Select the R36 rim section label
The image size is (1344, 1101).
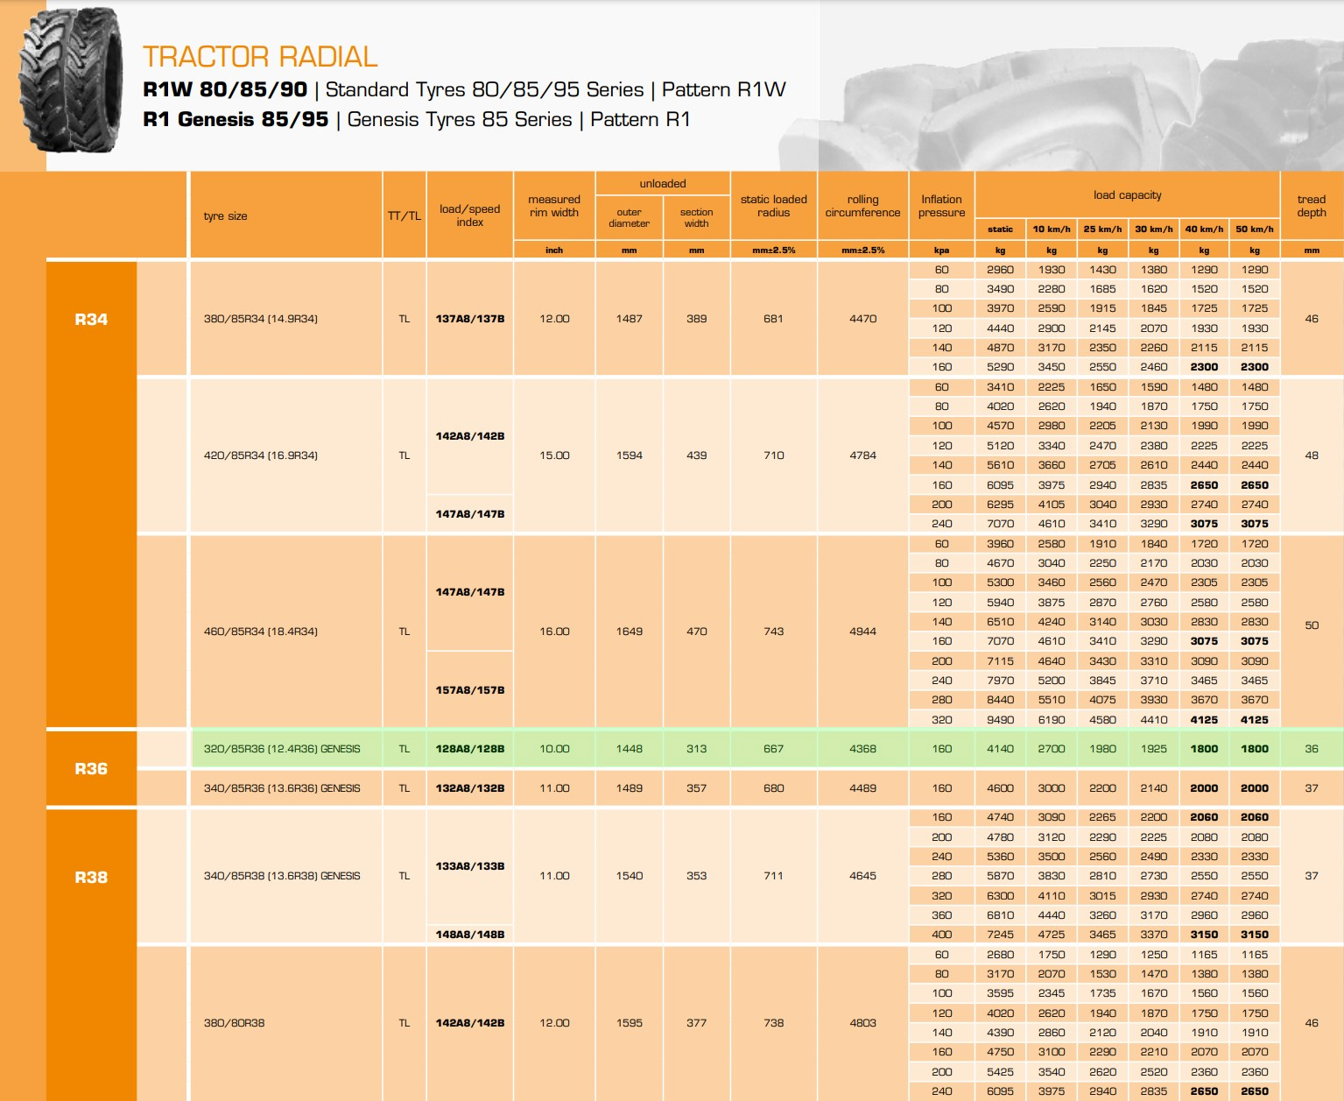(x=91, y=769)
